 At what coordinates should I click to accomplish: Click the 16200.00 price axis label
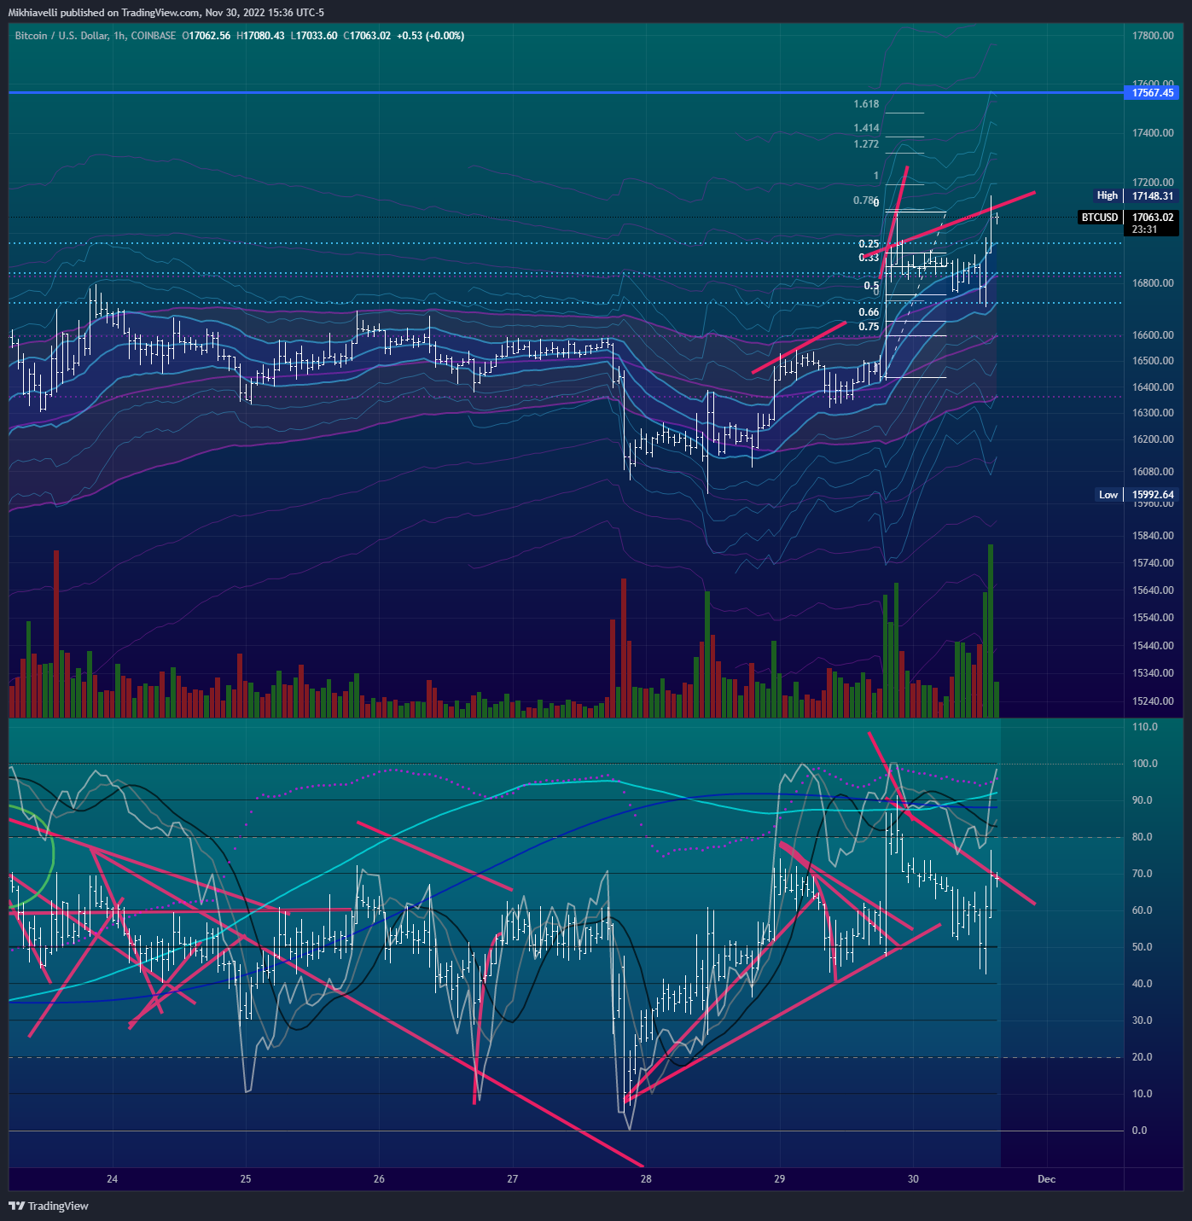(x=1153, y=439)
